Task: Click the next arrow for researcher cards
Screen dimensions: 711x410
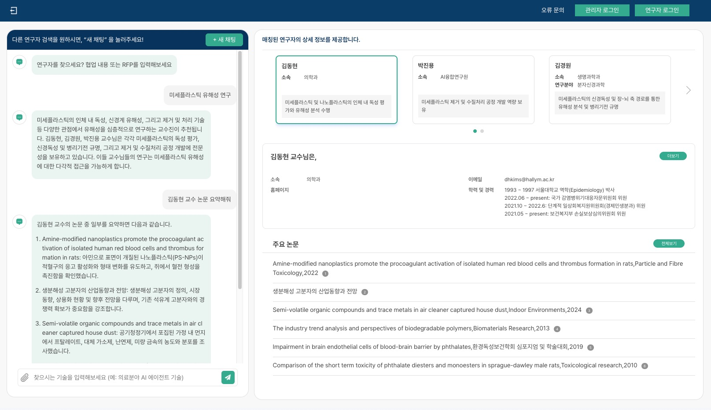Action: [688, 90]
